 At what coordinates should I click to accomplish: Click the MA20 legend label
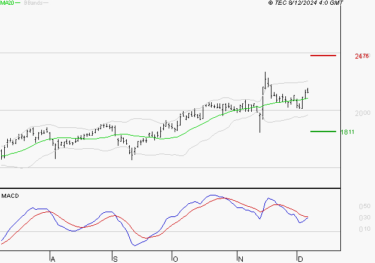[x=7, y=3]
